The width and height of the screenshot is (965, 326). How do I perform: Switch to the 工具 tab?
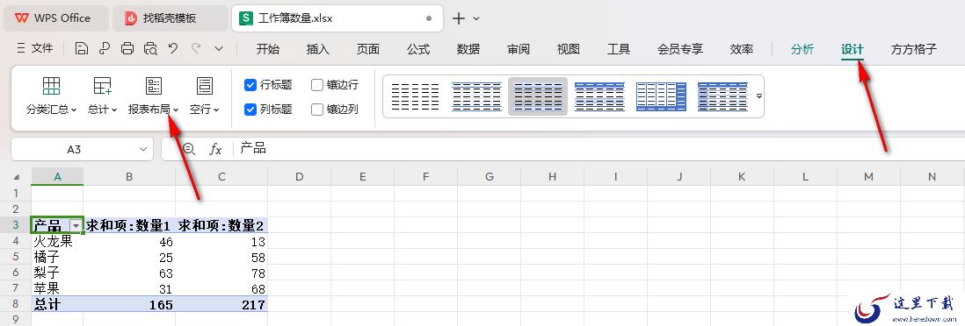tap(619, 50)
